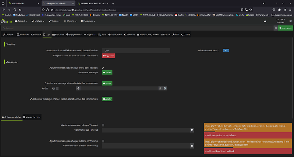Click the browser address bar URL
Screen dimensions: 294x157
(x=85, y=10)
